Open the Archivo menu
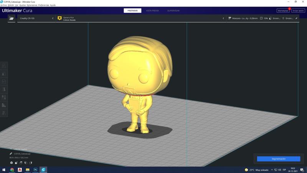Image resolution: width=307 pixels, height=173 pixels. tap(4, 5)
